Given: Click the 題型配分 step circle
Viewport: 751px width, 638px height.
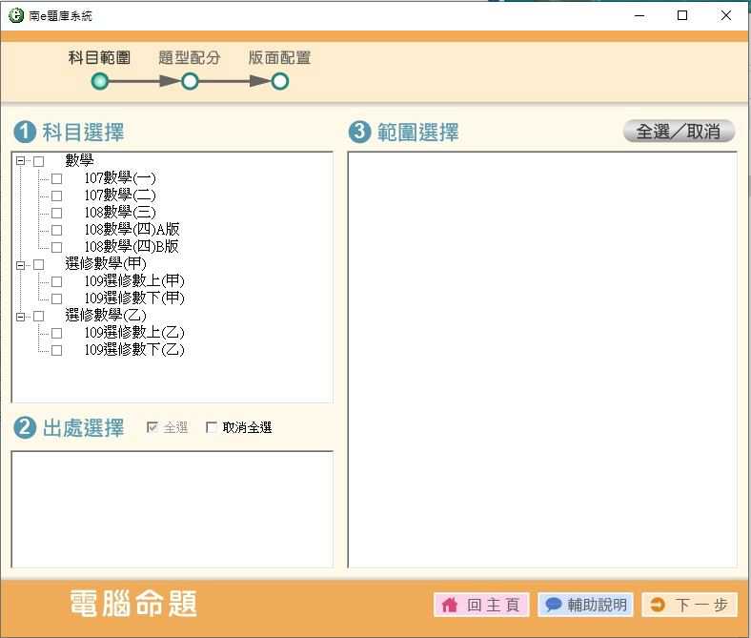Looking at the screenshot, I should click(x=190, y=81).
